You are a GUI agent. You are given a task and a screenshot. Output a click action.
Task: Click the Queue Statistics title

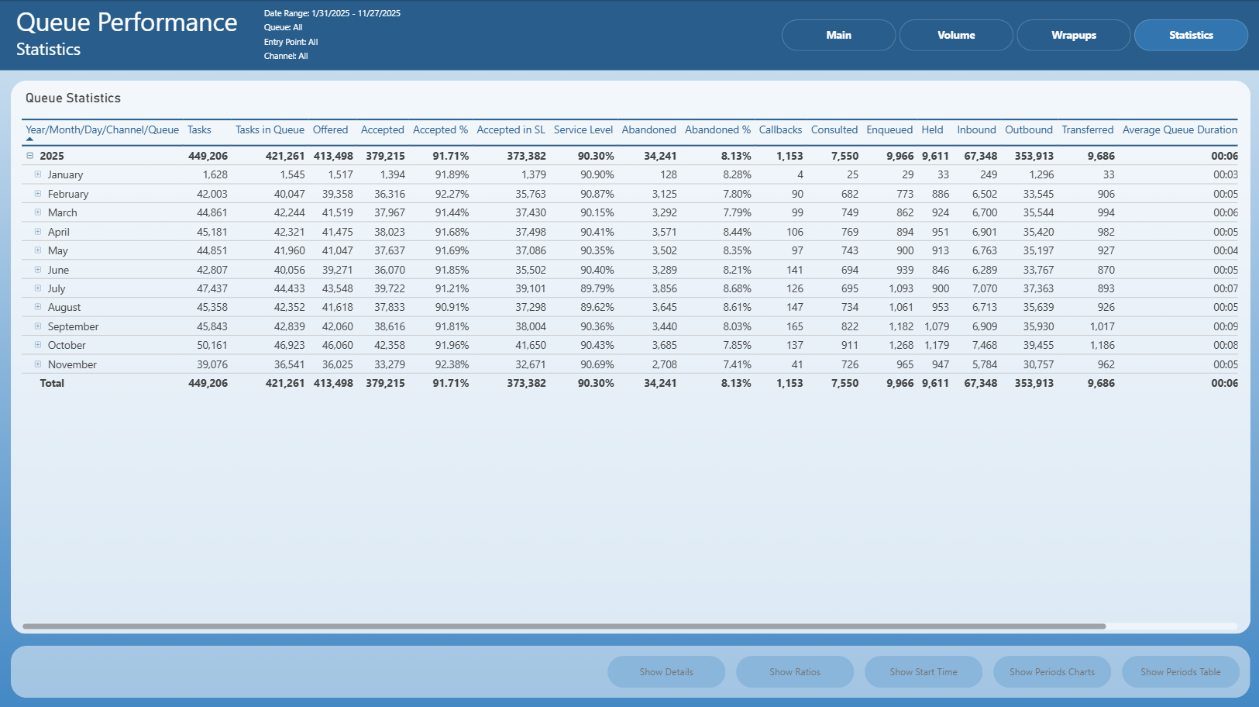pyautogui.click(x=73, y=98)
